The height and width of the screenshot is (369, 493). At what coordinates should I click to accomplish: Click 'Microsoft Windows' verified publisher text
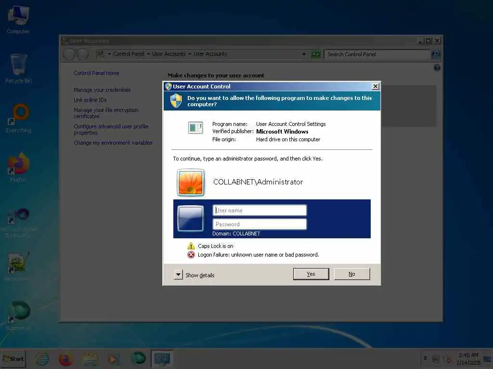(x=282, y=132)
